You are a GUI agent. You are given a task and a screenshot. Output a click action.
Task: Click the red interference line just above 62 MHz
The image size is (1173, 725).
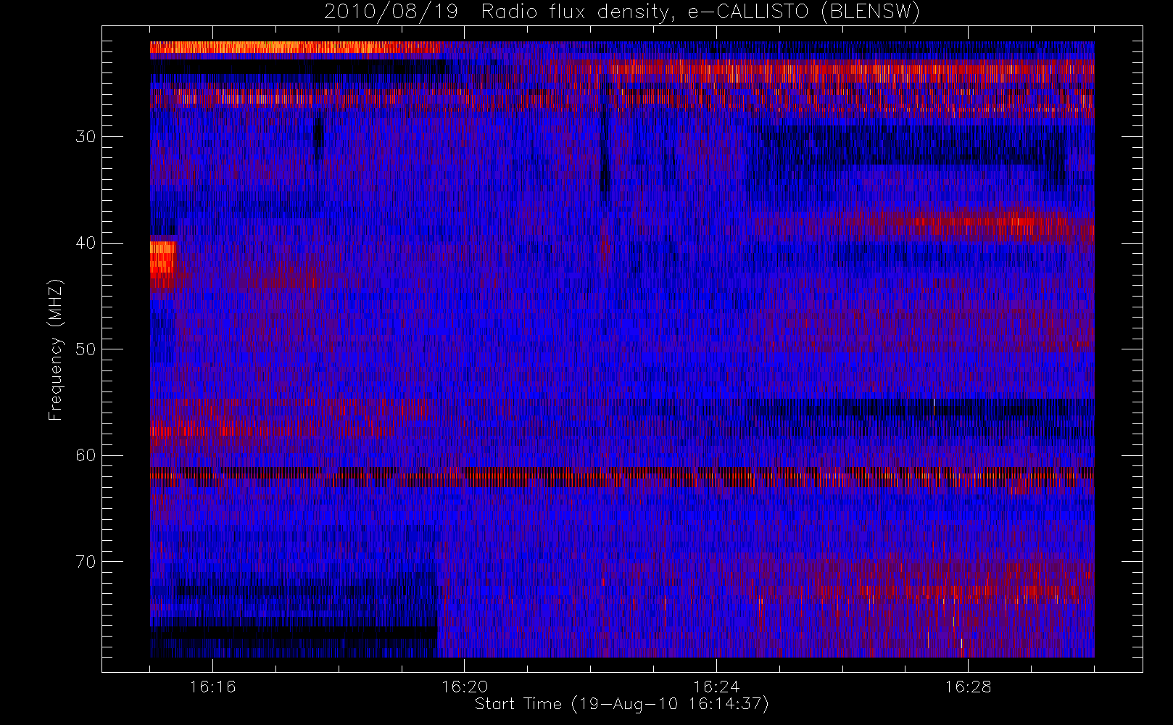point(622,476)
